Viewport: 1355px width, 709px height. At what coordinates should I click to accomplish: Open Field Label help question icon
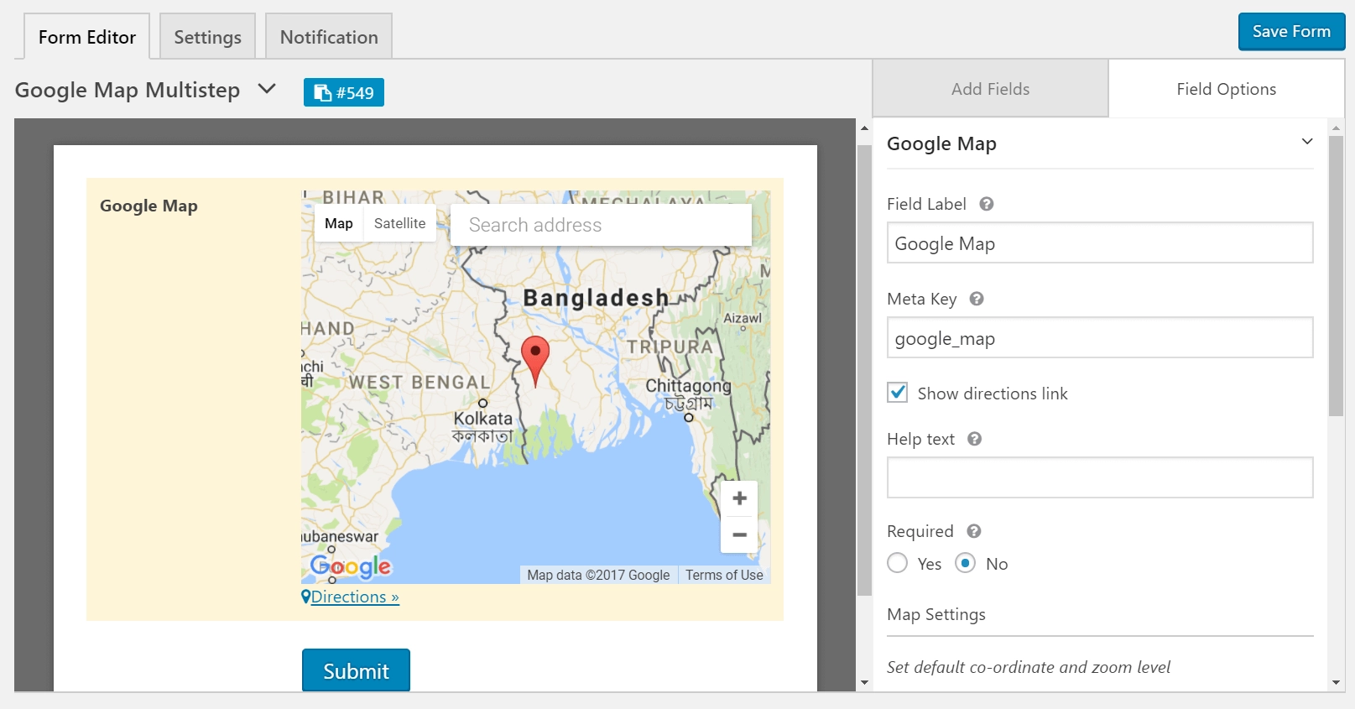[x=987, y=204]
